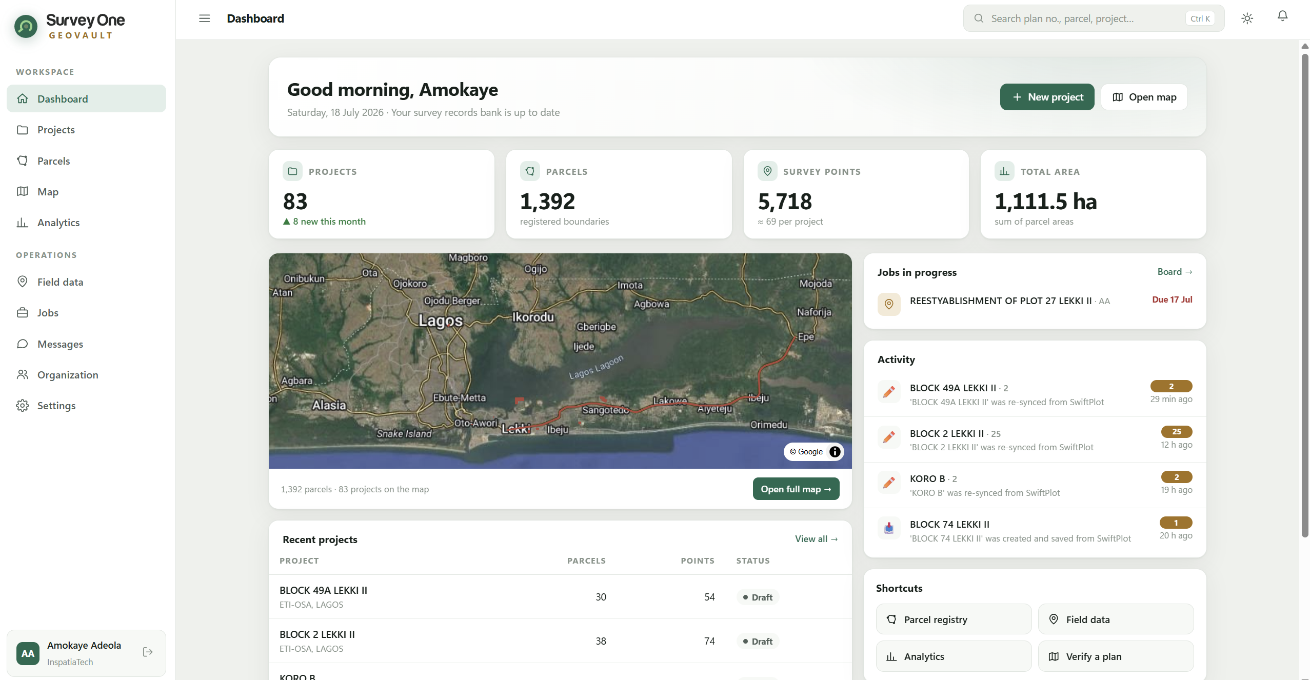Open Parcels in sidebar
1310x680 pixels.
(x=86, y=161)
